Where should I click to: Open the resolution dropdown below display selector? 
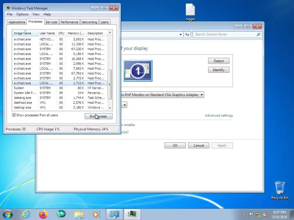pos(124,105)
